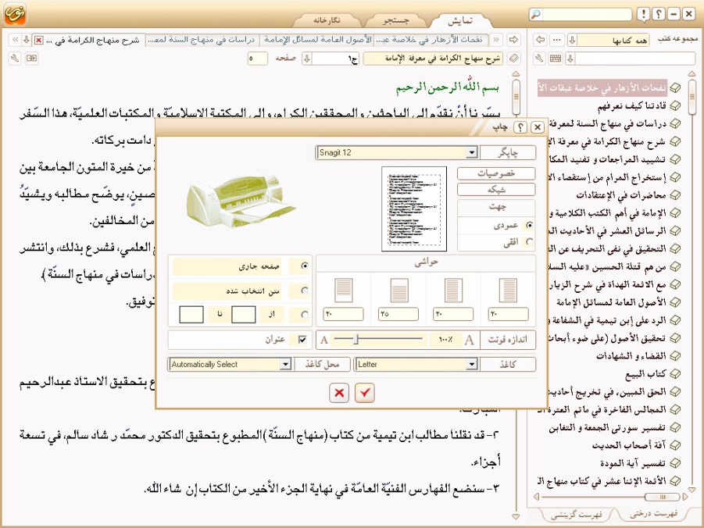Open the الأصول العامة لمسائل الإمامة book tab
The height and width of the screenshot is (528, 704).
[x=317, y=40]
